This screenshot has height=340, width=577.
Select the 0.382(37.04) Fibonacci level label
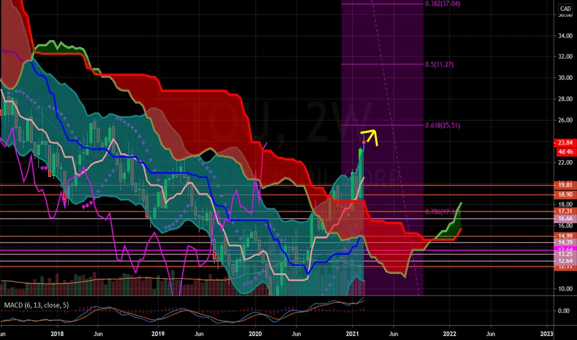pyautogui.click(x=442, y=4)
